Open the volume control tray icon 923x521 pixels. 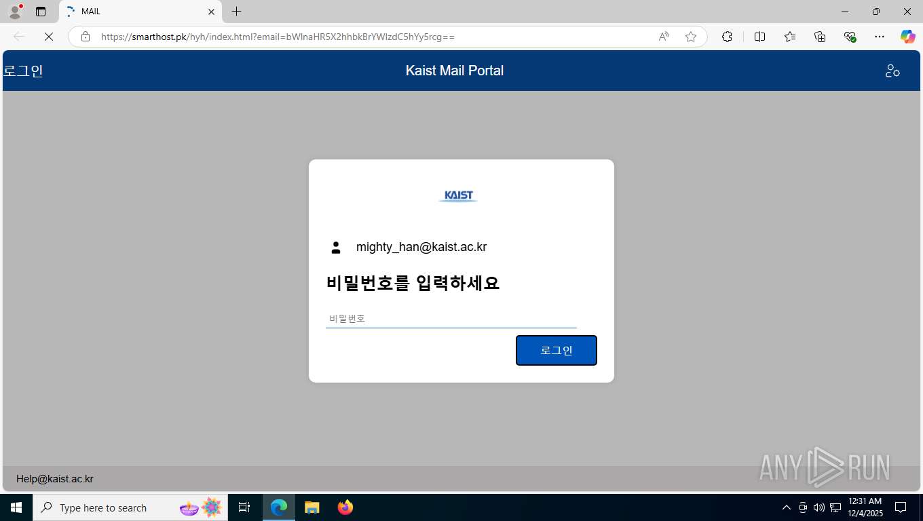[x=819, y=507]
